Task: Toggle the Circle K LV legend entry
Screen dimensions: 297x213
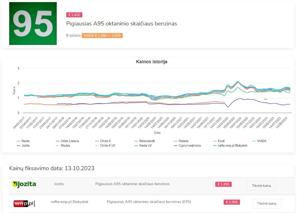Action: pos(108,146)
